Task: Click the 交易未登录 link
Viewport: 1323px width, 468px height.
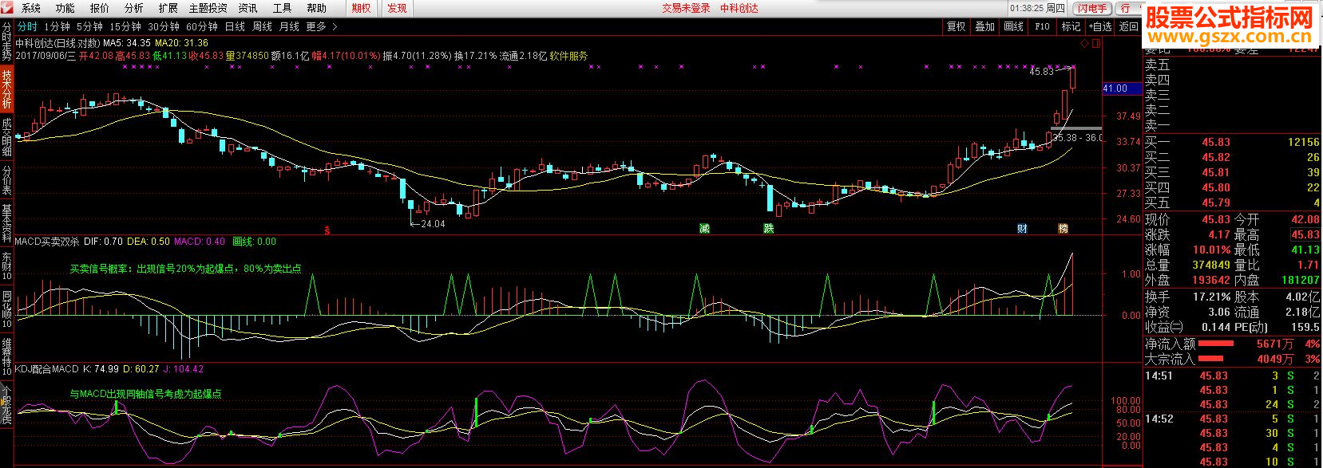Action: click(x=686, y=8)
